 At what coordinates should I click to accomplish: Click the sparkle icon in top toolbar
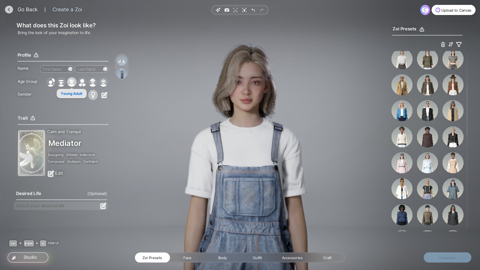point(218,10)
